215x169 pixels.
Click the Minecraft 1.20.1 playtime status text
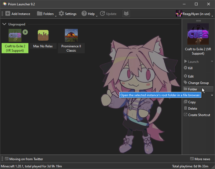[x=31, y=166]
